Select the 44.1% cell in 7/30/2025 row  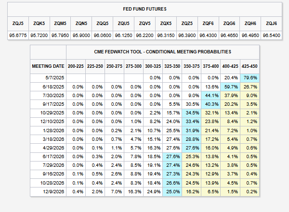(x=211, y=96)
